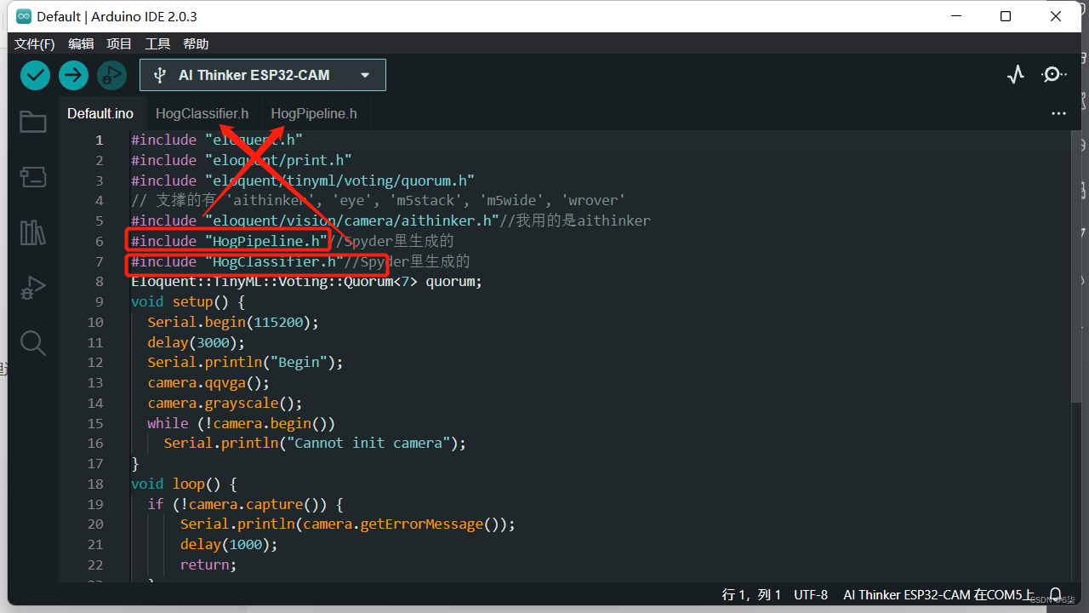Viewport: 1089px width, 613px height.
Task: Click the 行 1, 列 1 cursor position
Action: (x=751, y=594)
